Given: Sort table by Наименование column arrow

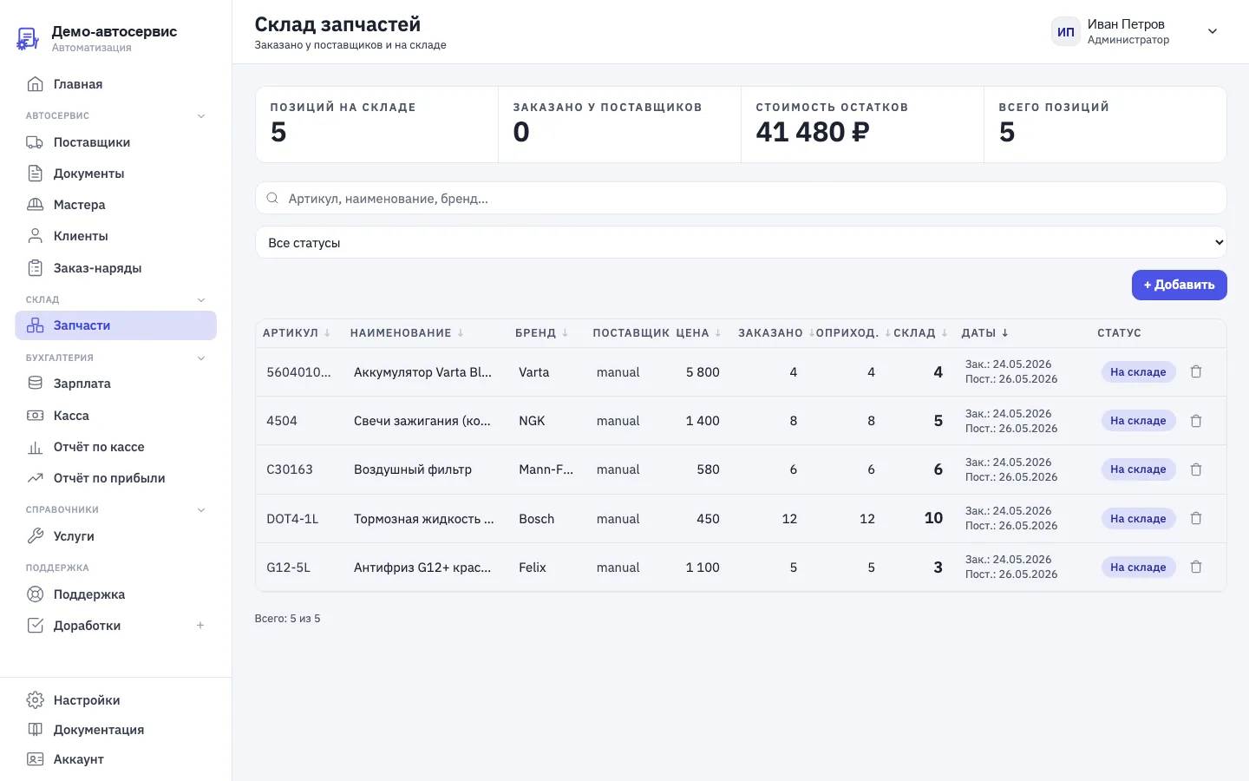Looking at the screenshot, I should (x=461, y=333).
